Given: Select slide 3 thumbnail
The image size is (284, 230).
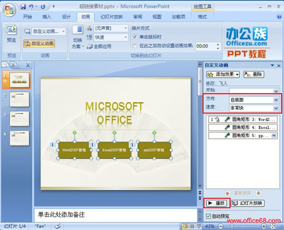Looking at the screenshot, I should tap(19, 118).
